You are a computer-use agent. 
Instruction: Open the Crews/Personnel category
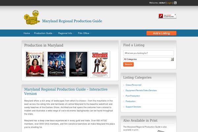pyautogui.click(x=133, y=85)
